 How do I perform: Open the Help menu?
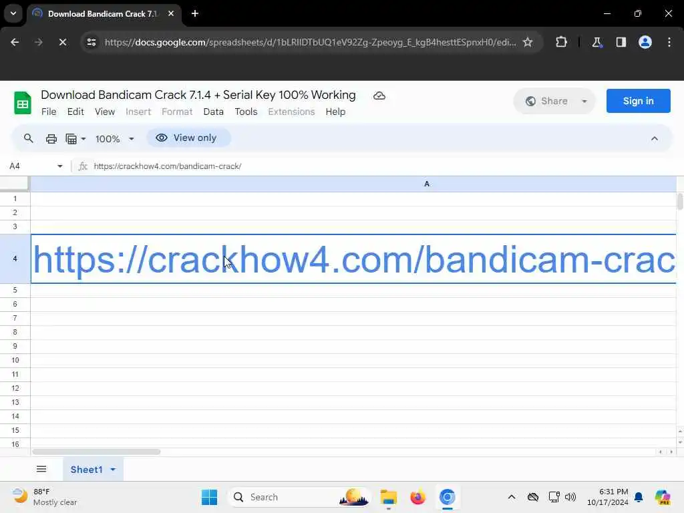[335, 112]
